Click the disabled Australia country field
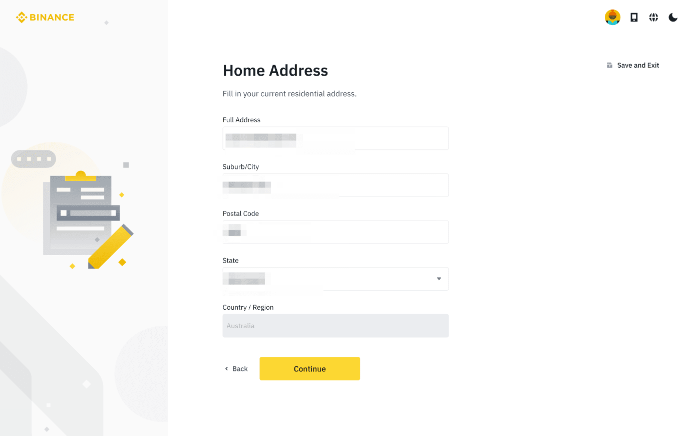The width and height of the screenshot is (698, 436). 335,326
